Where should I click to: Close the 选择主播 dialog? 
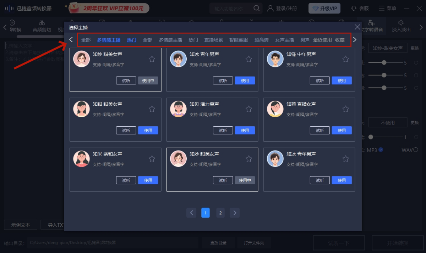tap(357, 27)
